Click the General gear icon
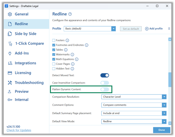 10,14
